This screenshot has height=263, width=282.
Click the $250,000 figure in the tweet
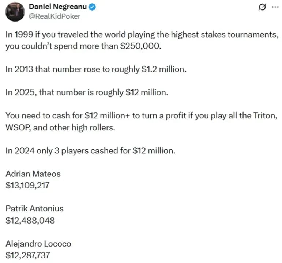pos(141,46)
